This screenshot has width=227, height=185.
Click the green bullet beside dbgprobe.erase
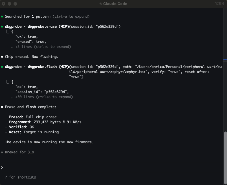click(2, 27)
